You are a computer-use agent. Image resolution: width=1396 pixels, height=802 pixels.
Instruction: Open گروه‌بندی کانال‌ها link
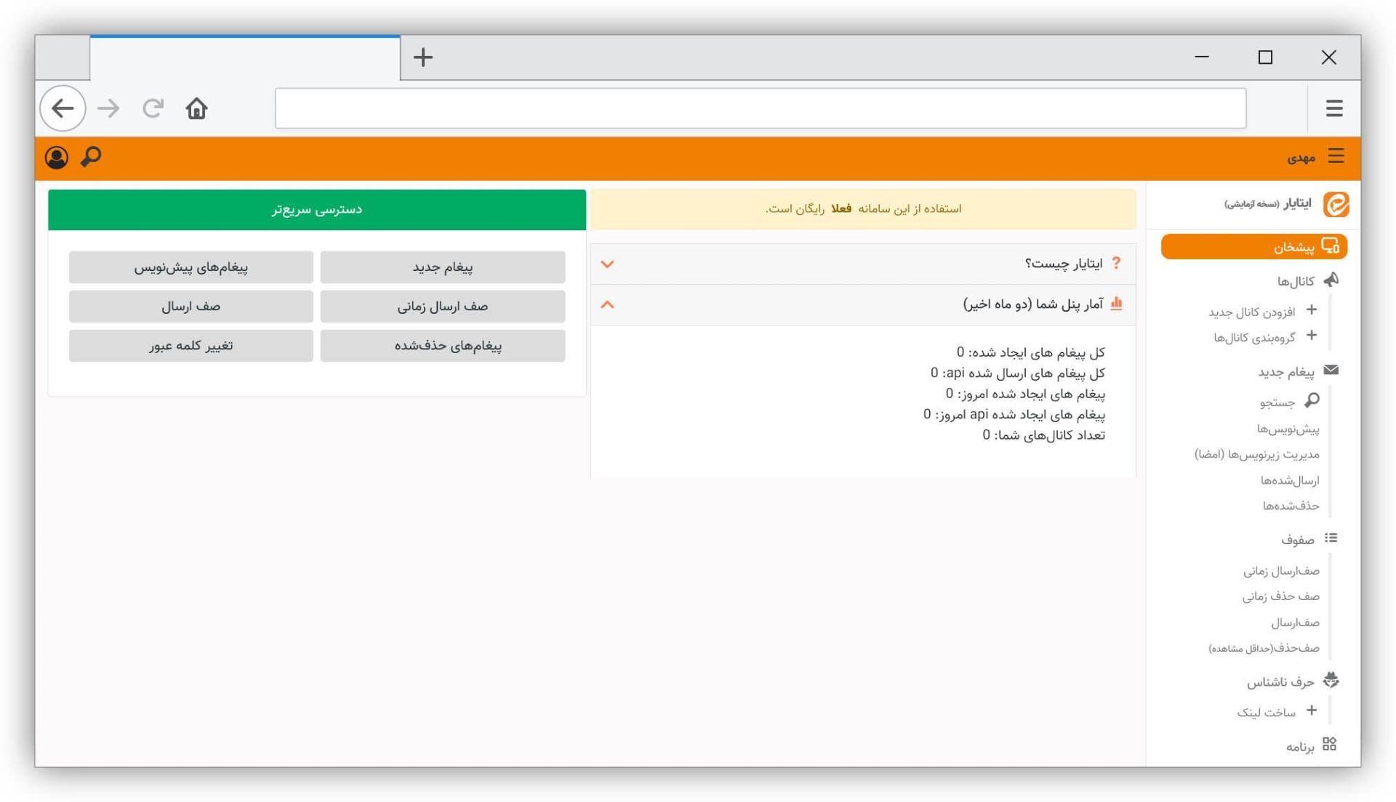1254,338
